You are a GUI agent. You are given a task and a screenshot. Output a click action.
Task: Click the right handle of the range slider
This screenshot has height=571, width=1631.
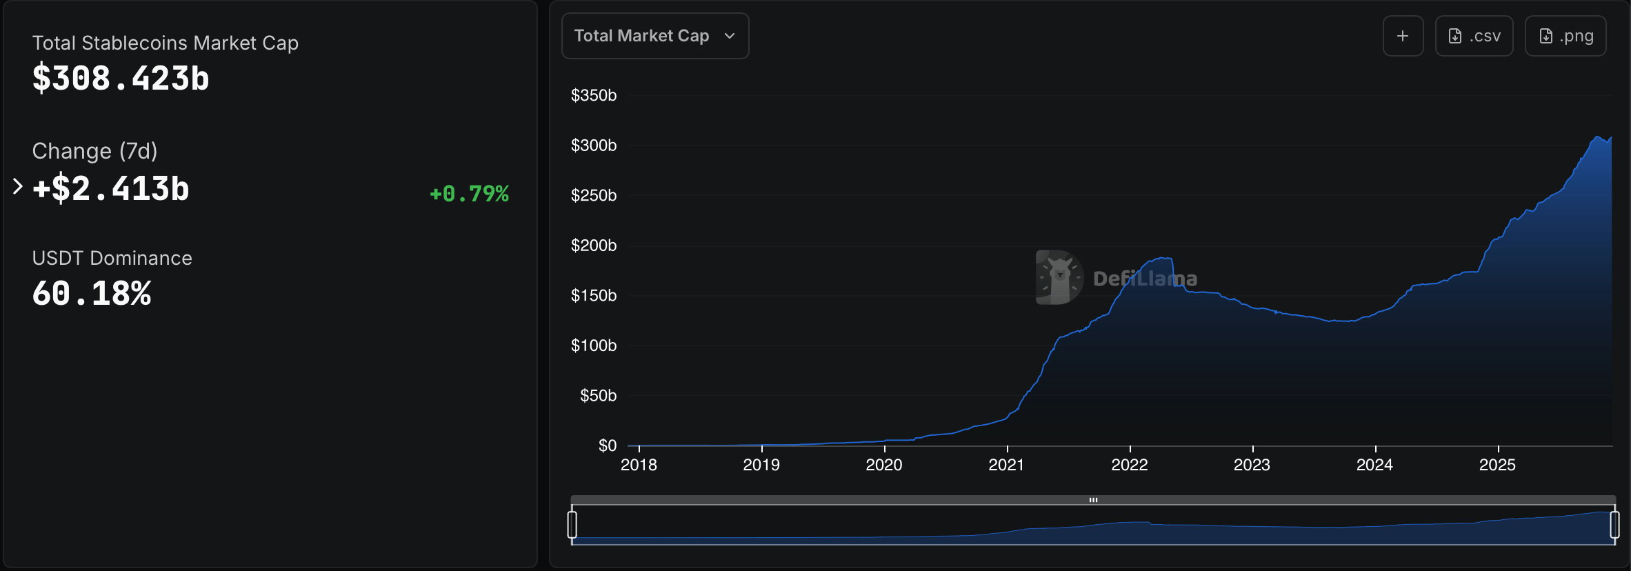point(1614,524)
